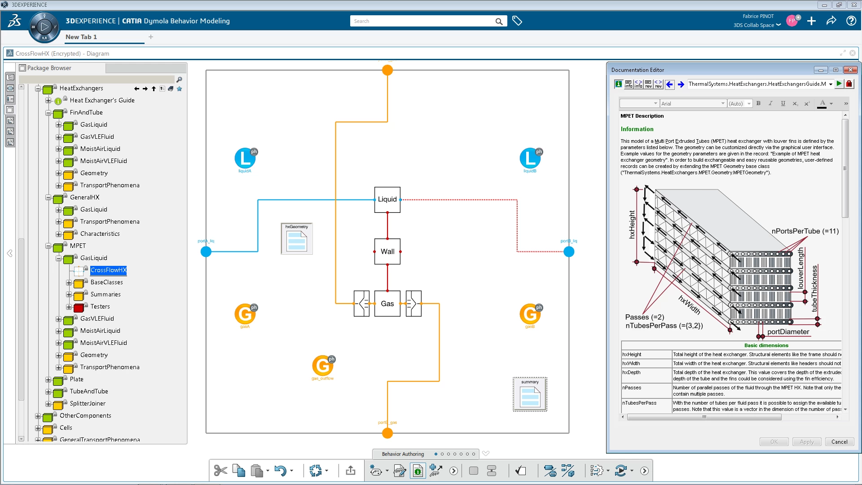Click the OK button
The image size is (862, 485).
pos(774,441)
